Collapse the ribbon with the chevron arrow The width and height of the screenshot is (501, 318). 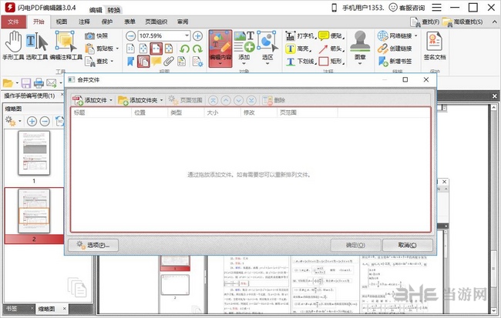pos(494,22)
